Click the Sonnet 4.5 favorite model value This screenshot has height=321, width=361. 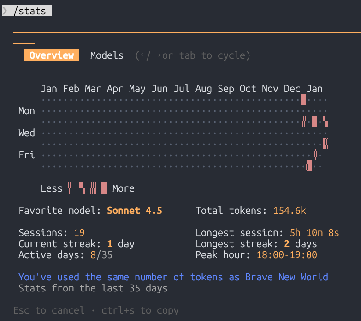tap(135, 211)
